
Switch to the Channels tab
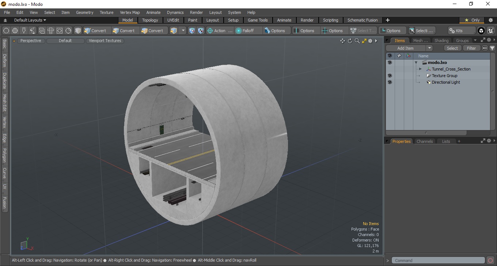425,141
